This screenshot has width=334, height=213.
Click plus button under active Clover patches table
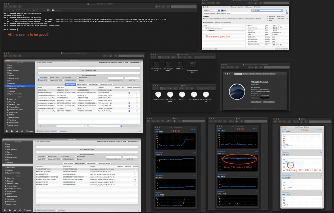pos(40,126)
